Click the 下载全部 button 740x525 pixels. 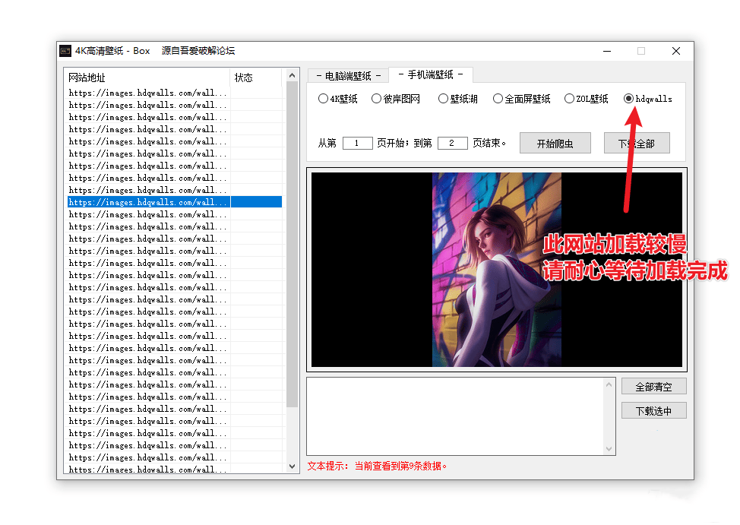[x=637, y=143]
